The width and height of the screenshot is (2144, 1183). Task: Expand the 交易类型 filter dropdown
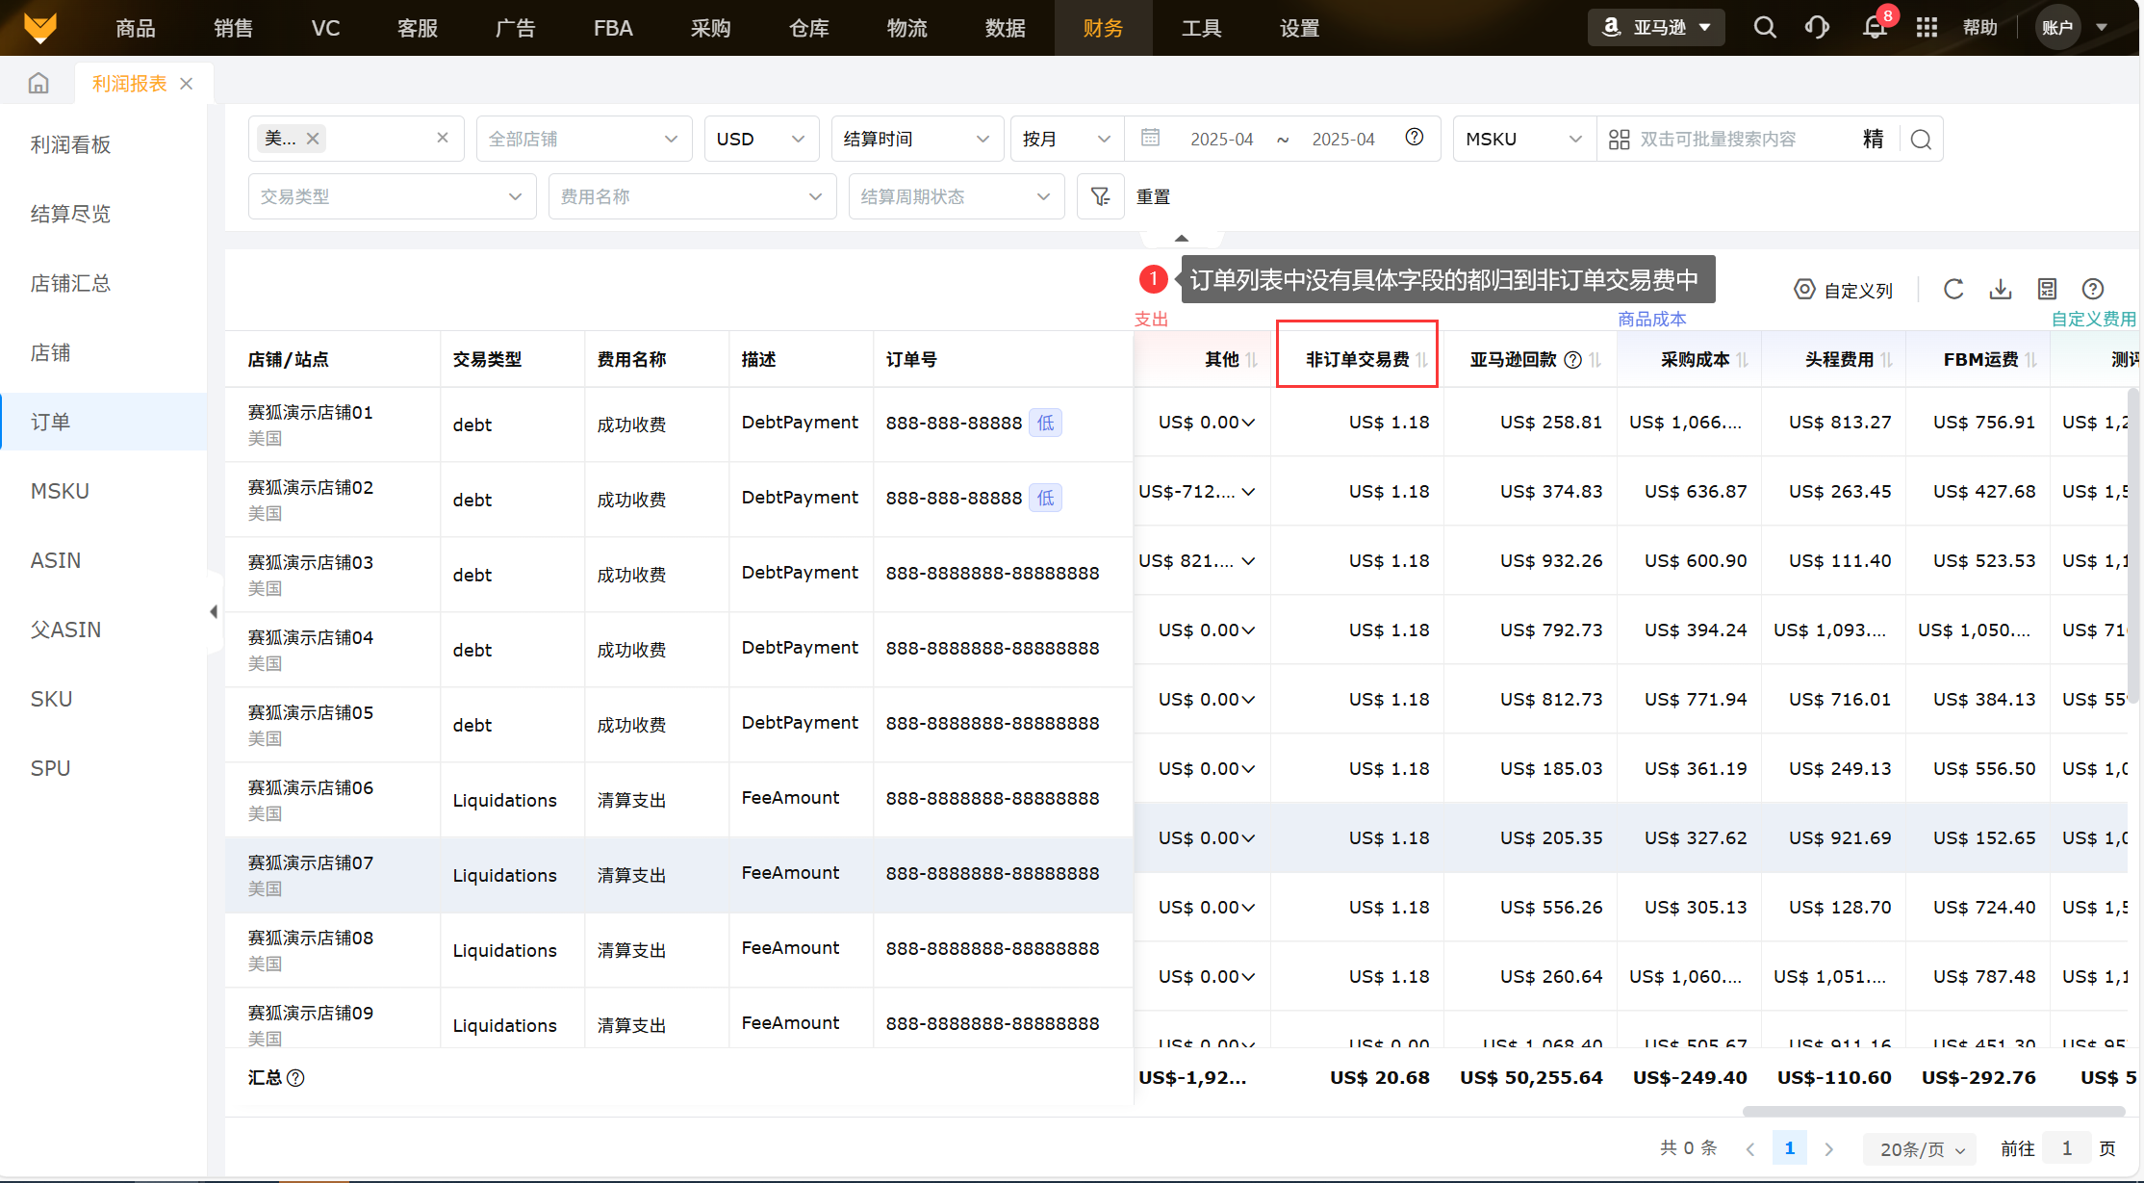point(392,195)
